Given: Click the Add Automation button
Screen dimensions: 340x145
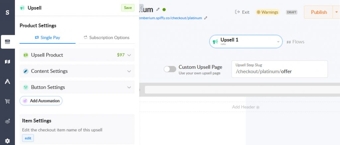Looking at the screenshot, I should [41, 101].
